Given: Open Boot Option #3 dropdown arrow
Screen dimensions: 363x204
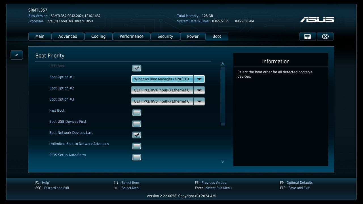Looking at the screenshot, I should click(199, 101).
